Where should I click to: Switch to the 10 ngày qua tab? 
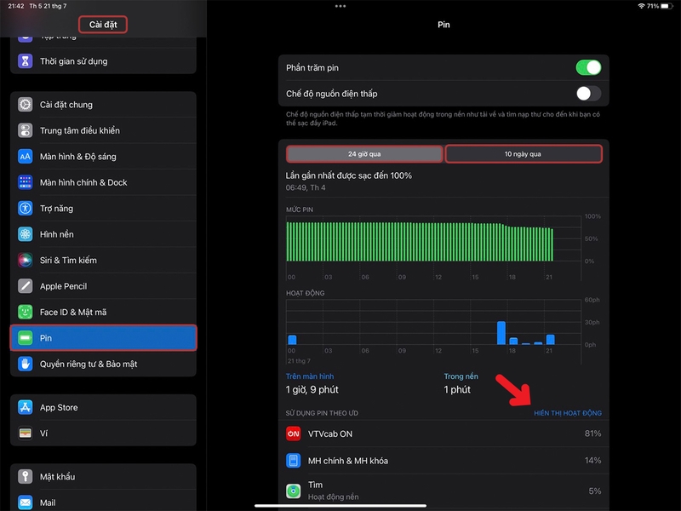pos(524,154)
